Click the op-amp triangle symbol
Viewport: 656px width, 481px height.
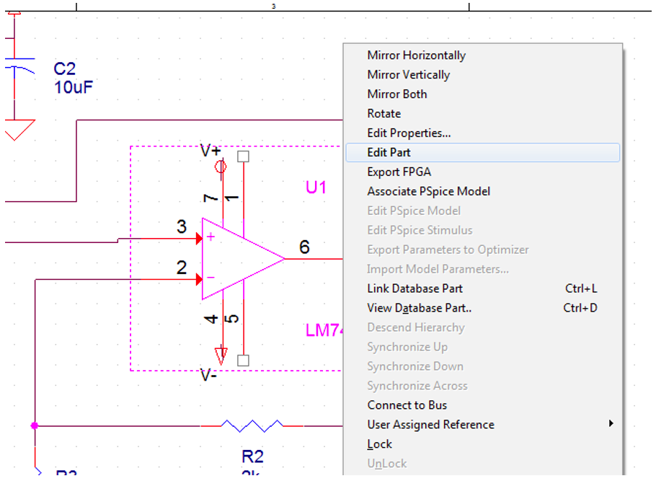[x=238, y=258]
